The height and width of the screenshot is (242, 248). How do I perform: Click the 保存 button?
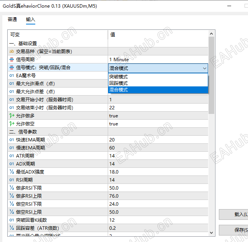click(233, 230)
